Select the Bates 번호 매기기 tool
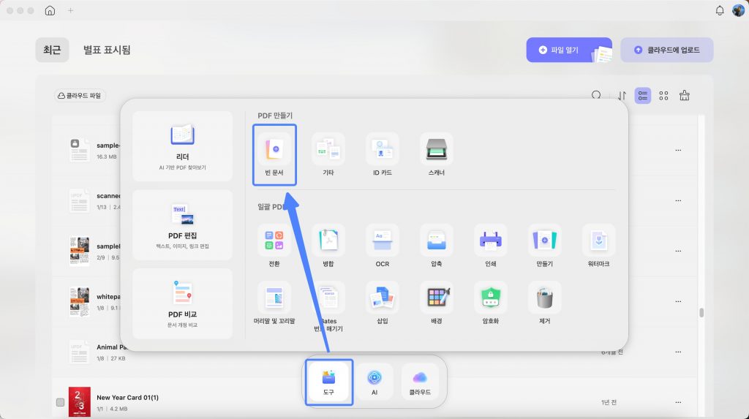This screenshot has height=419, width=749. click(x=328, y=306)
